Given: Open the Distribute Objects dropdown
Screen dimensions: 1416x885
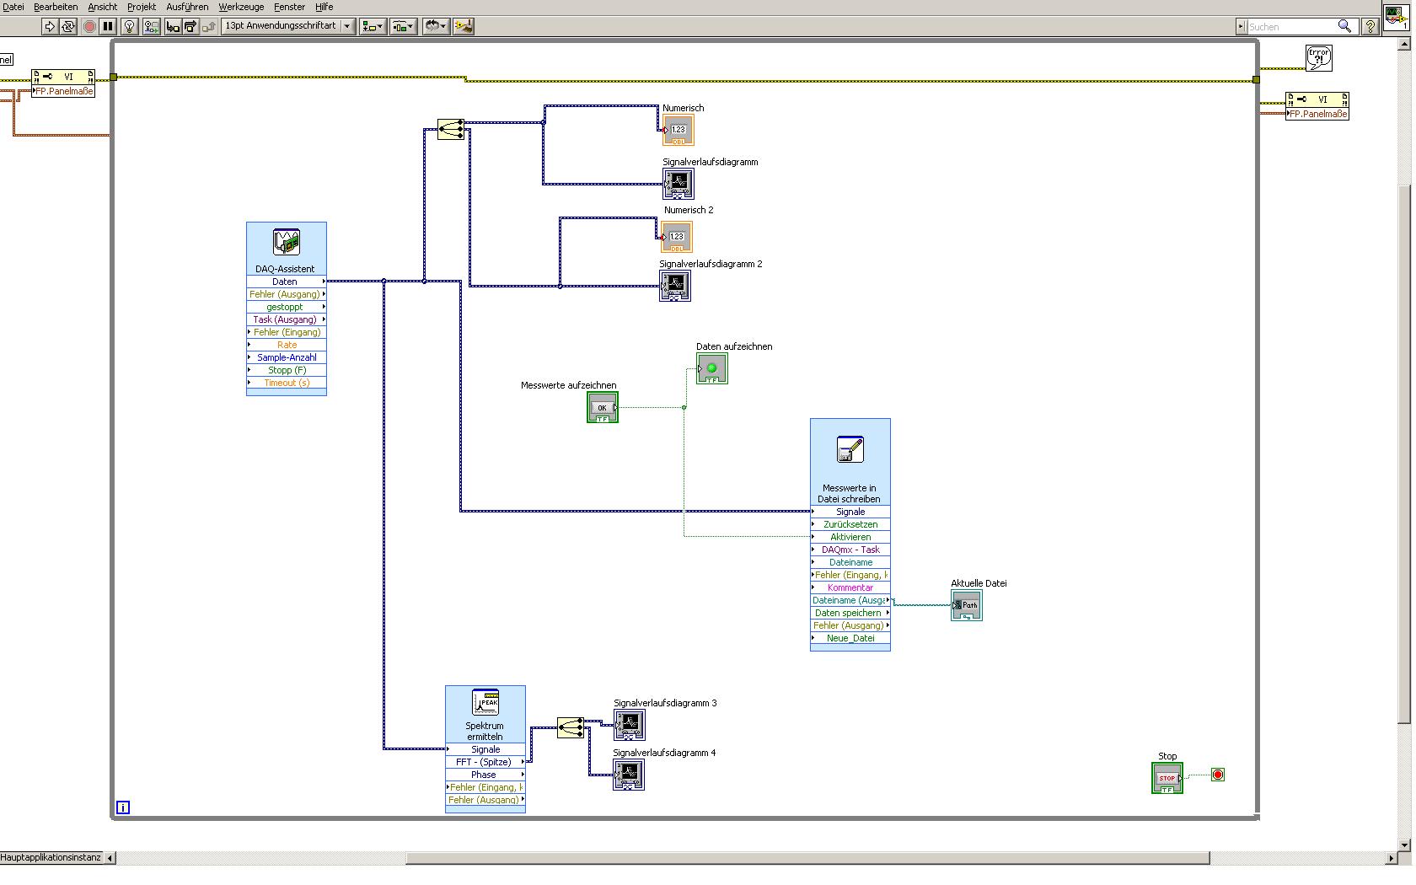Looking at the screenshot, I should [404, 26].
